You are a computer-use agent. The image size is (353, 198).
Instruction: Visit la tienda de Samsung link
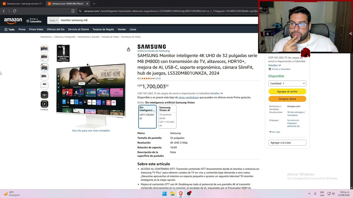tap(154, 51)
